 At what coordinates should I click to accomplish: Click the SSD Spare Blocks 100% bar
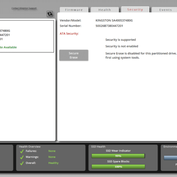(118, 167)
